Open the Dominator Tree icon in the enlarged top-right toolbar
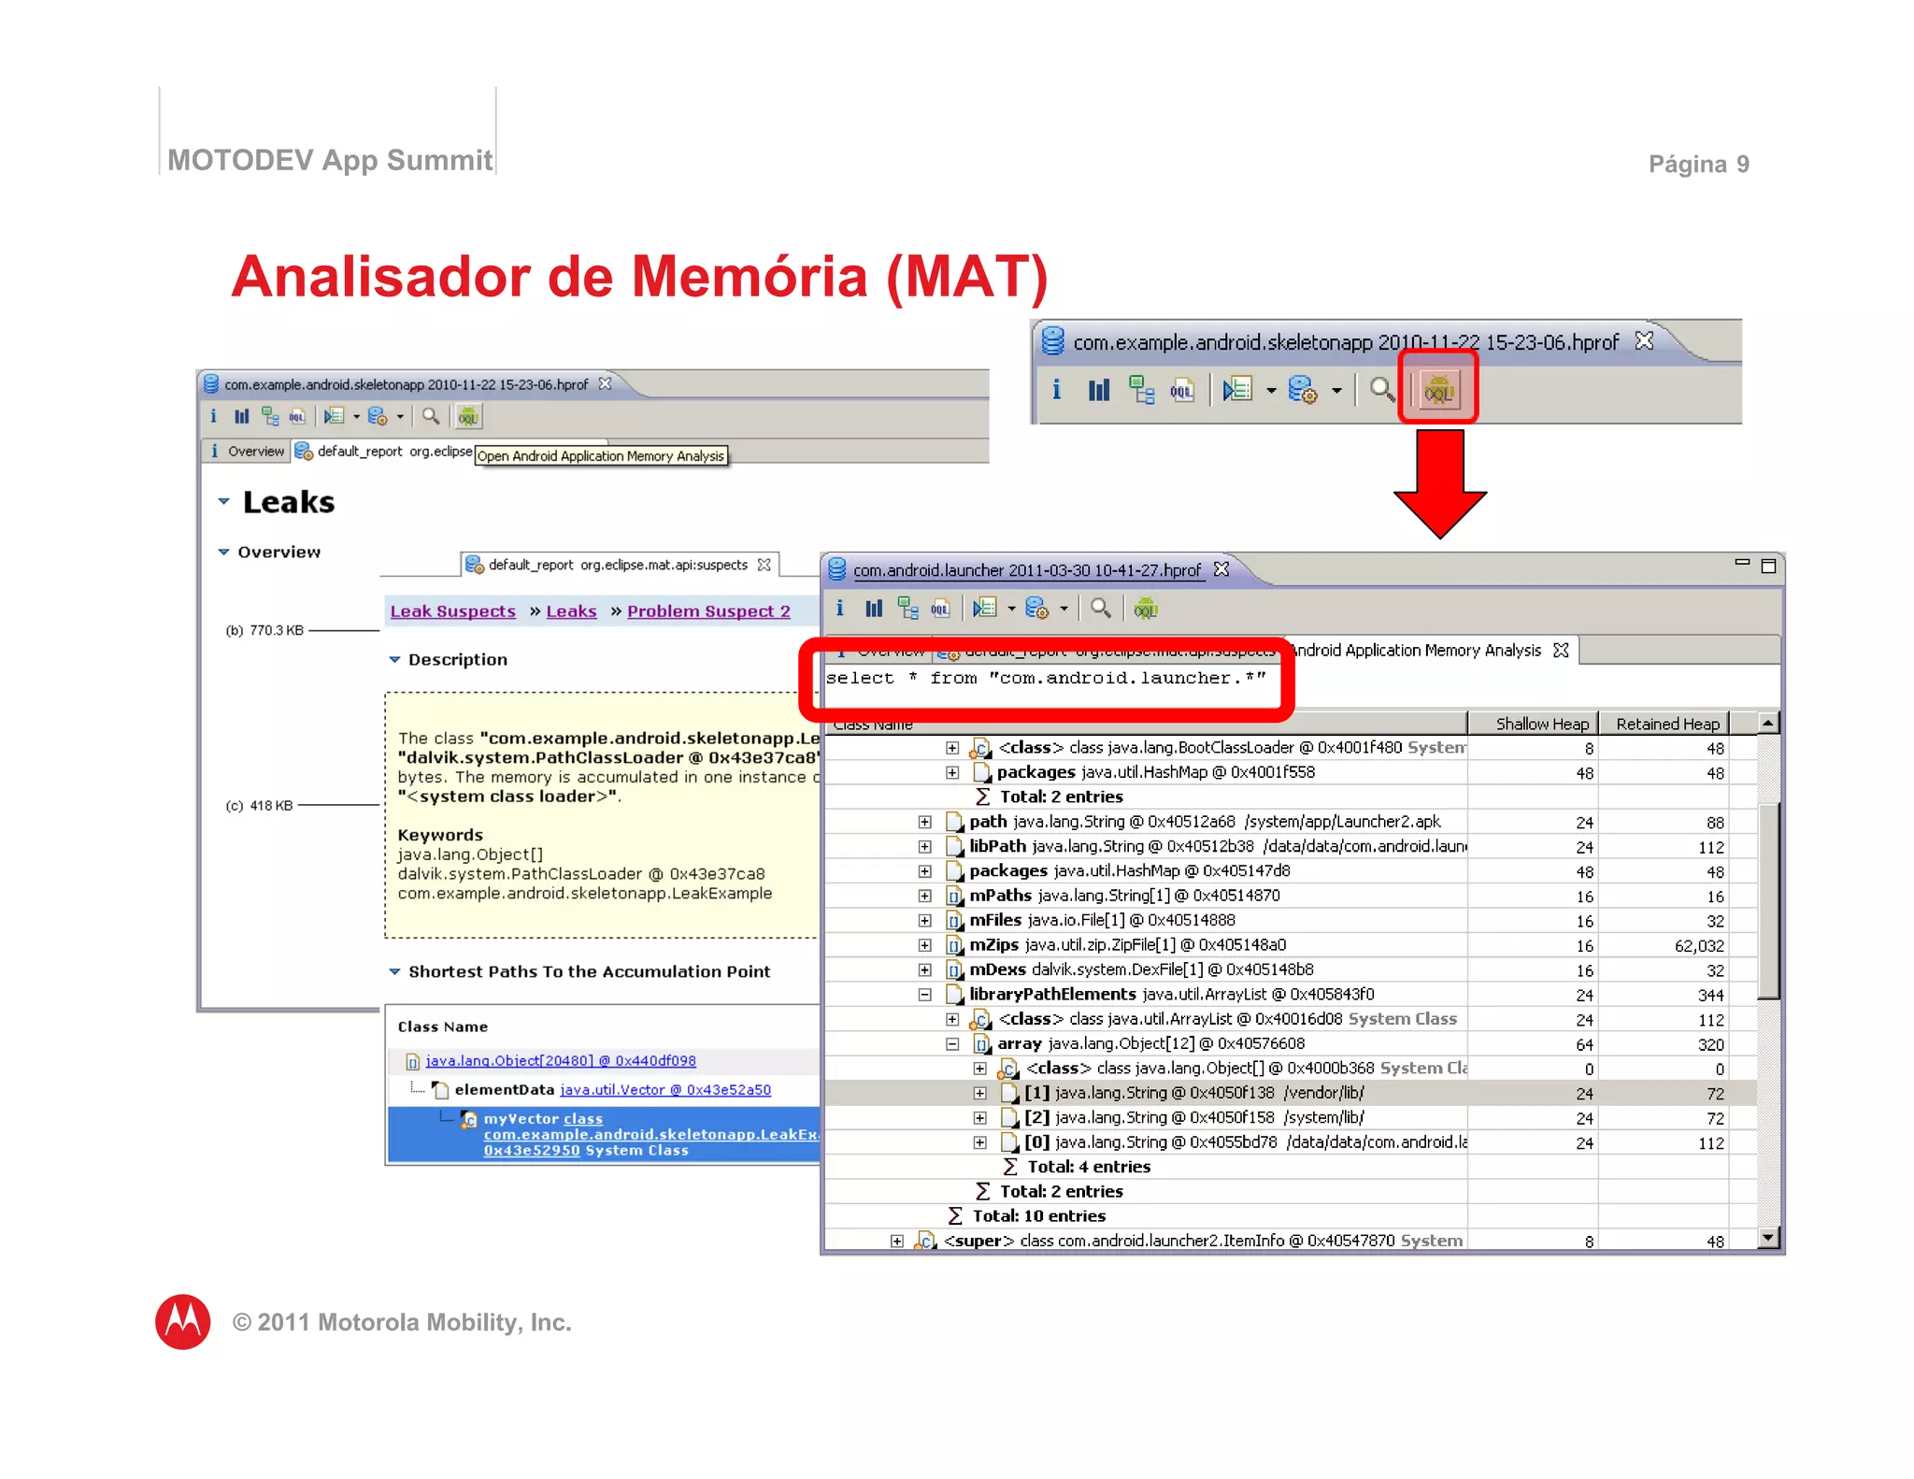The width and height of the screenshot is (1914, 1479). tap(1141, 389)
